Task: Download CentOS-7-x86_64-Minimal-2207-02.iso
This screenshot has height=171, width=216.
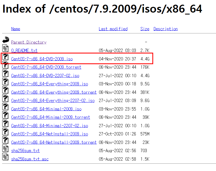Action: coord(50,126)
